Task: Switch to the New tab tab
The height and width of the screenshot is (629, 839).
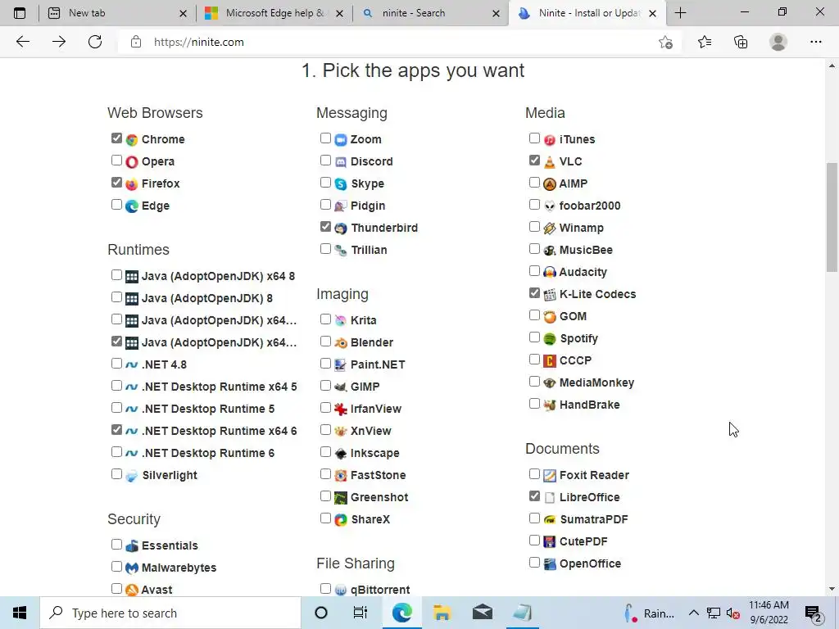Action: click(x=117, y=13)
